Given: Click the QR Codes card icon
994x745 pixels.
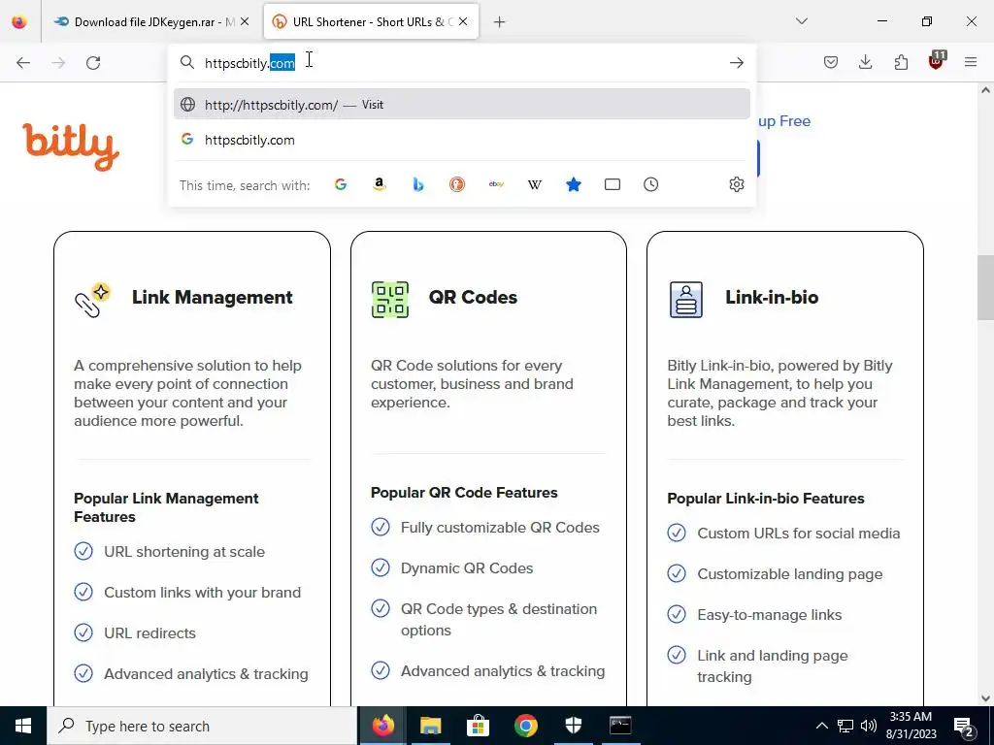Looking at the screenshot, I should coord(390,300).
